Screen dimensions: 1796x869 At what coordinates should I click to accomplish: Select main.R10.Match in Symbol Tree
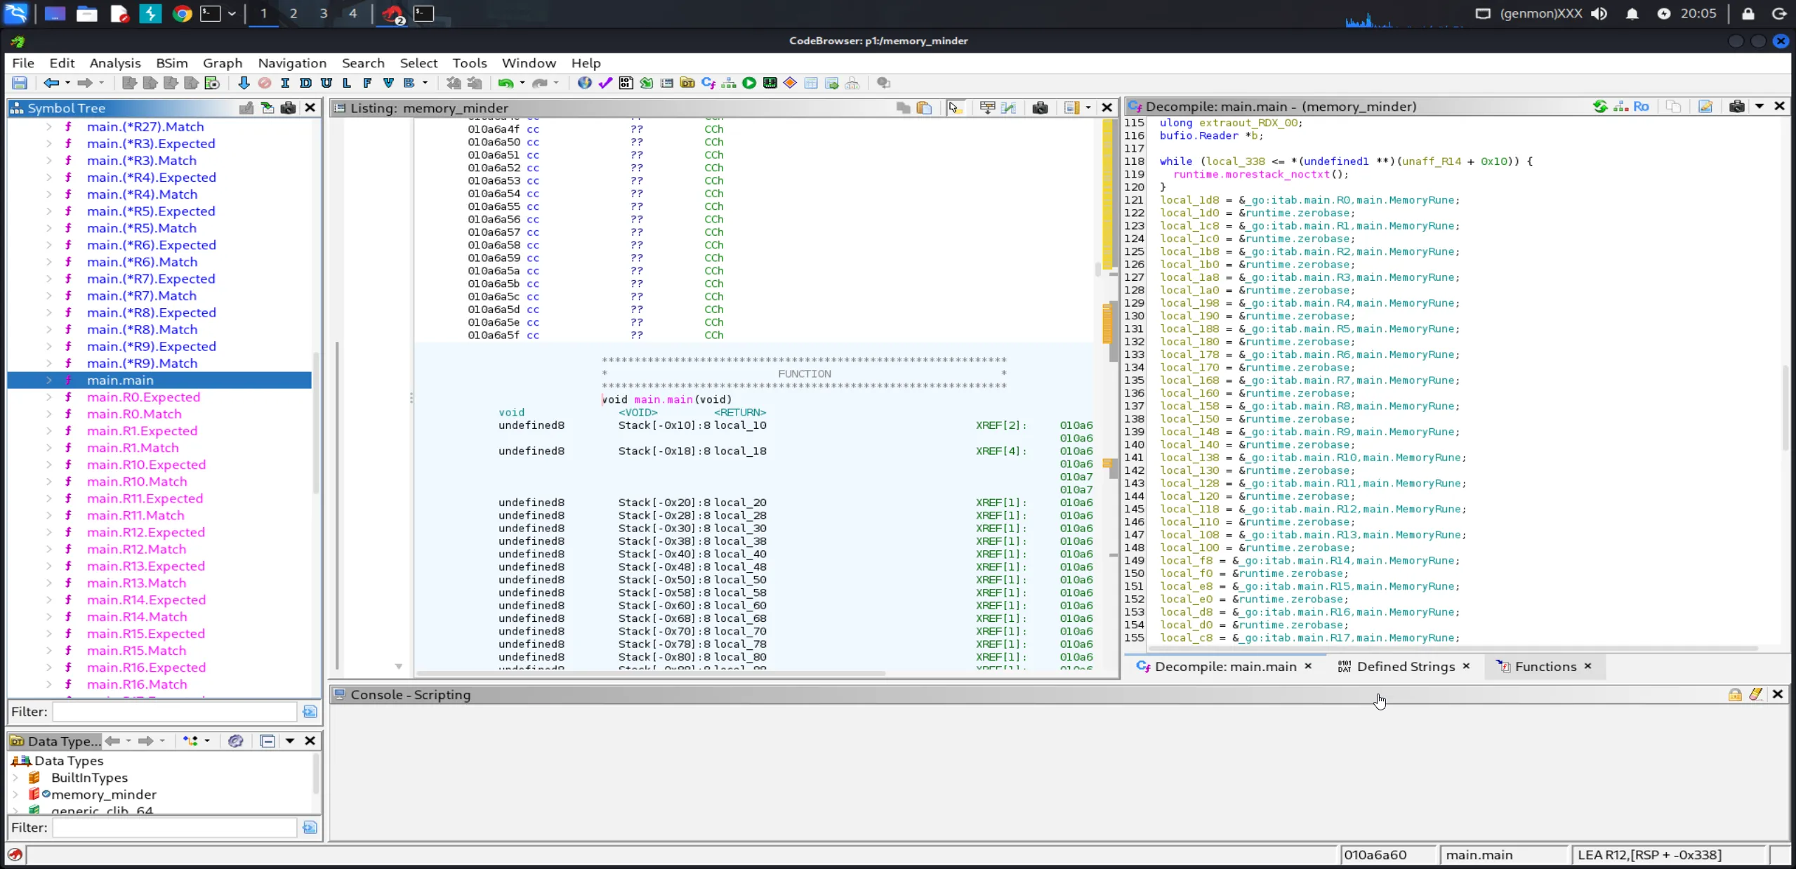137,482
